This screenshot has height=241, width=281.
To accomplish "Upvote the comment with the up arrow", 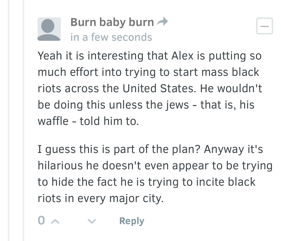I will 54,221.
